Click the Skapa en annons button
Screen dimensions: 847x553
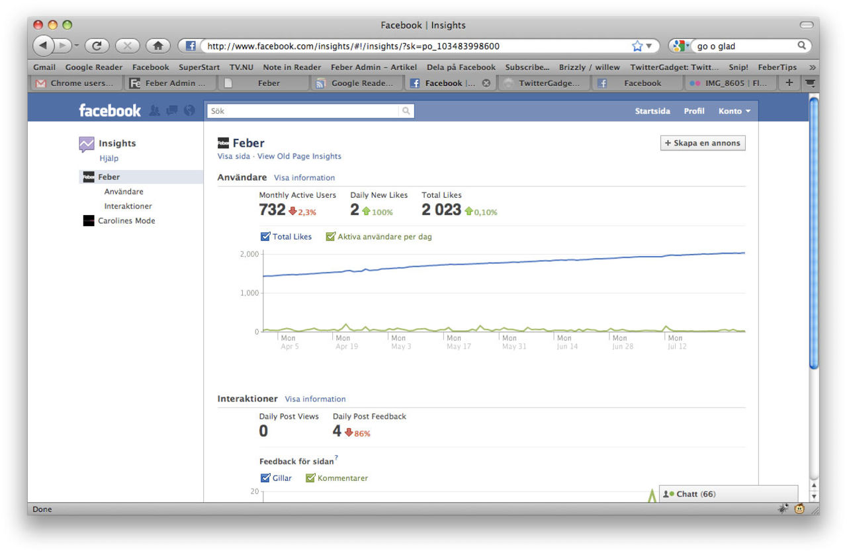[x=703, y=143]
